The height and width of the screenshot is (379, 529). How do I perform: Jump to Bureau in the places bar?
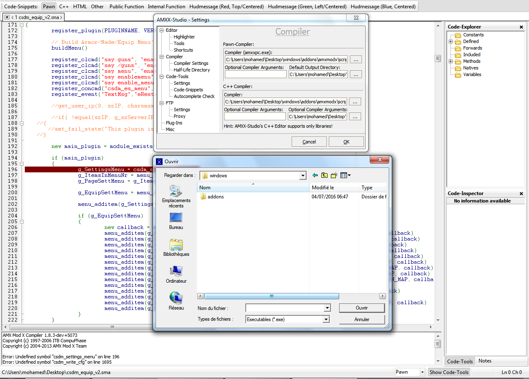point(176,221)
